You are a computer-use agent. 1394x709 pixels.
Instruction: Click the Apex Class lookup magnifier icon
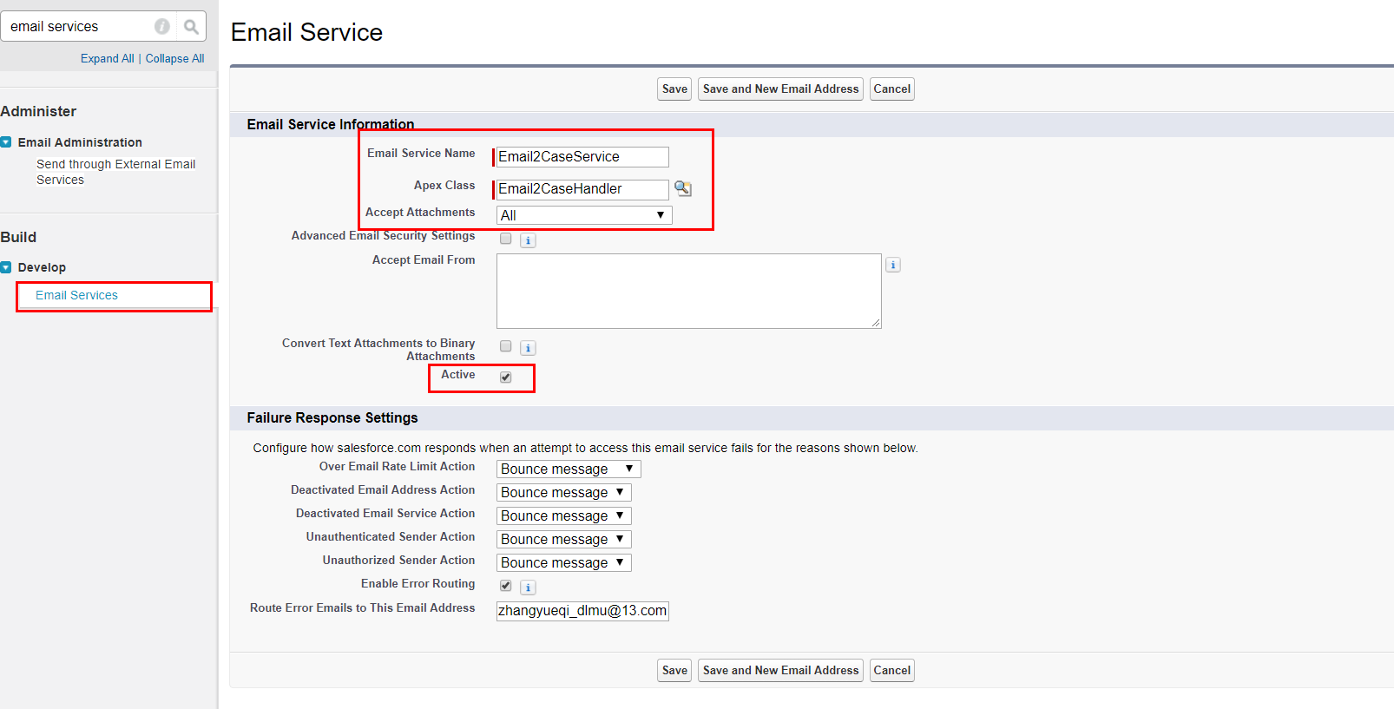coord(683,188)
